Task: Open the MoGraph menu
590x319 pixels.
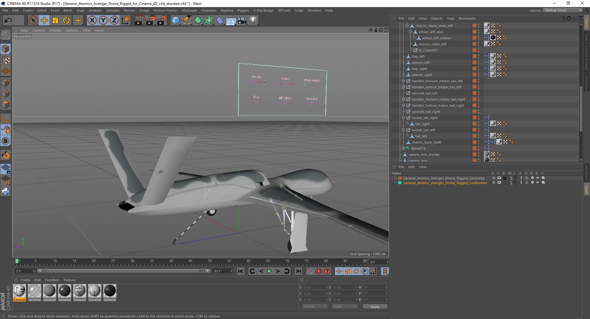Action: click(x=189, y=10)
